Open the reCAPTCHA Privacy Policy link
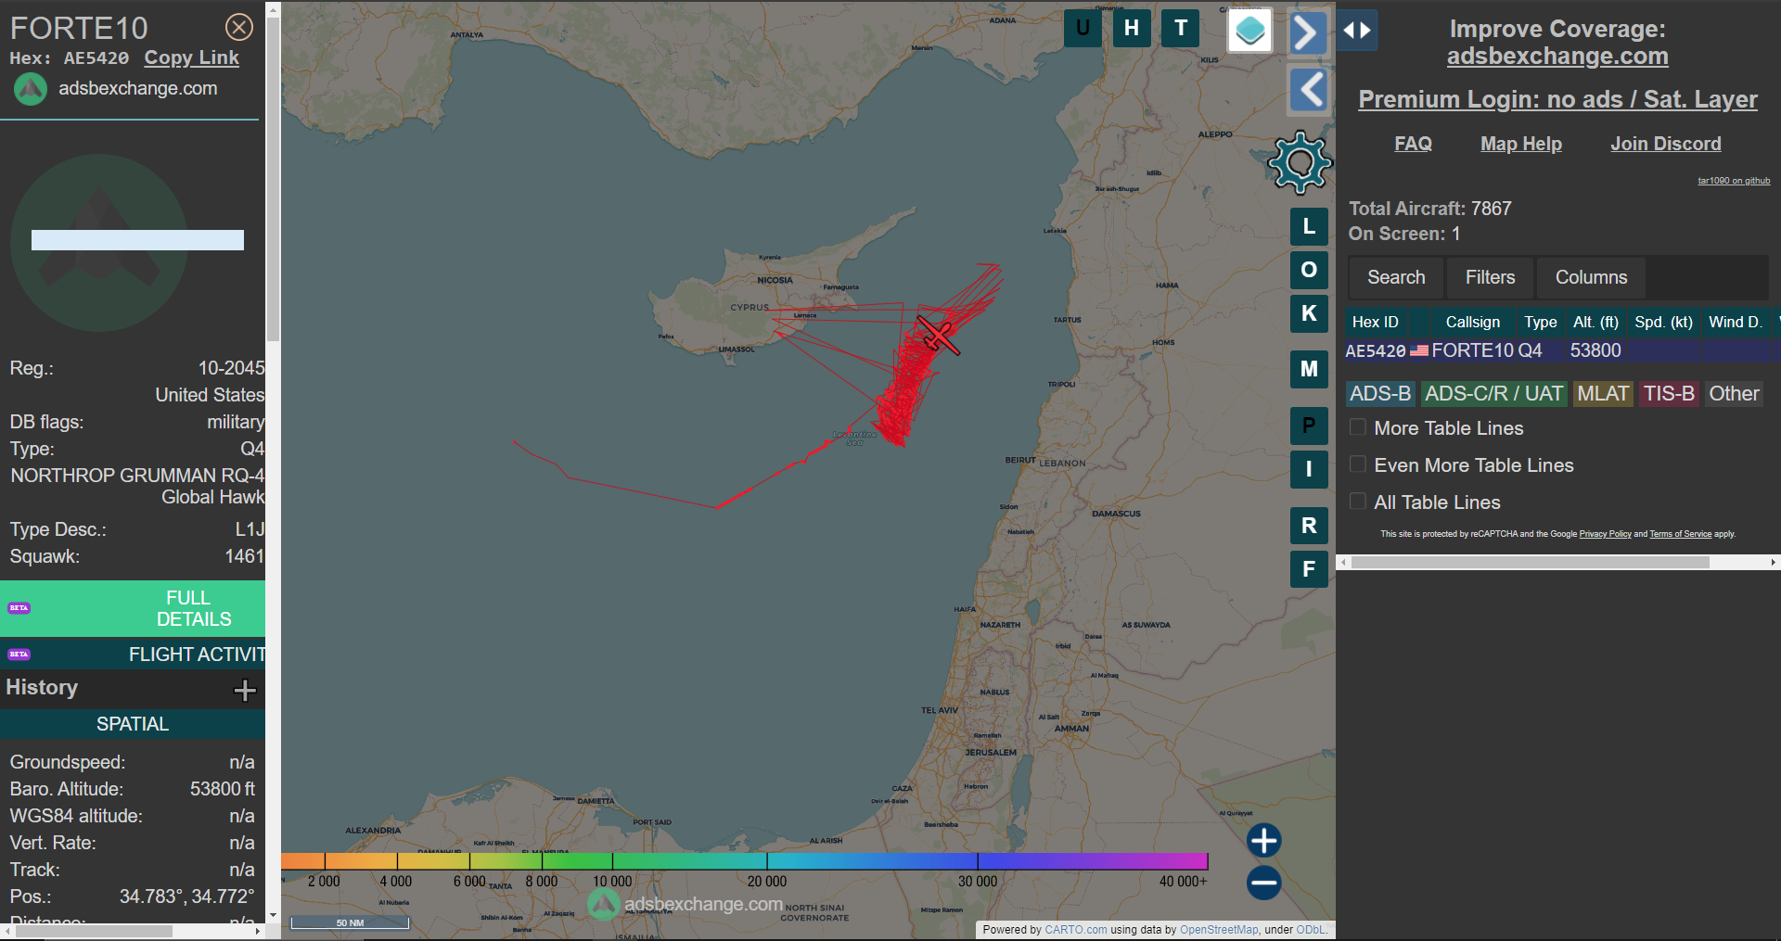Screen dimensions: 1781x941 tap(1605, 534)
